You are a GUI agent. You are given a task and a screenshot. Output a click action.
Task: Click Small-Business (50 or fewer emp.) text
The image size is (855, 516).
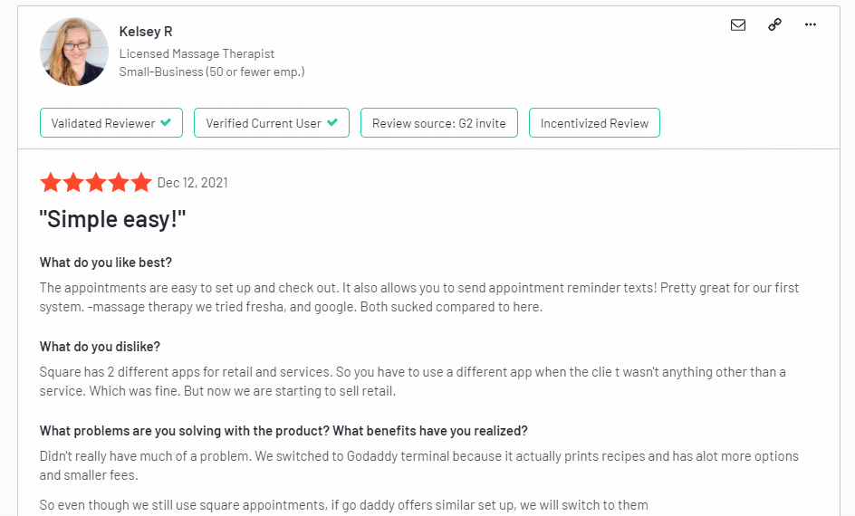click(212, 72)
